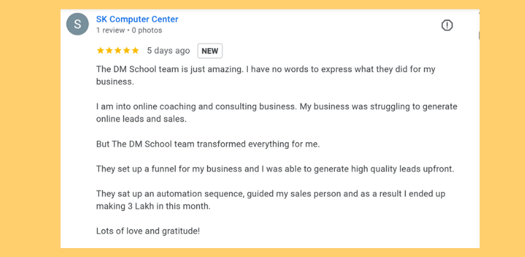Open SK Computer Center reviewer profile link
Screen dimensions: 525x257
pos(137,19)
